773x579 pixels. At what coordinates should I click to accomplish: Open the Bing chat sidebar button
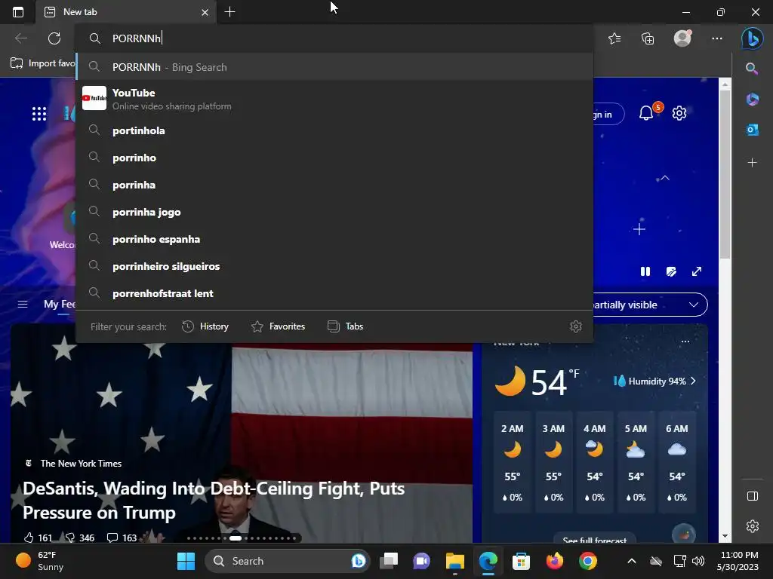[x=752, y=38]
